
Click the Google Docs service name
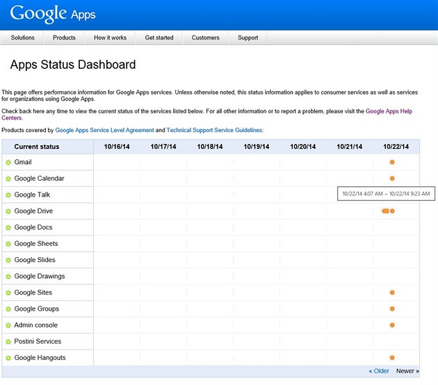pyautogui.click(x=33, y=227)
